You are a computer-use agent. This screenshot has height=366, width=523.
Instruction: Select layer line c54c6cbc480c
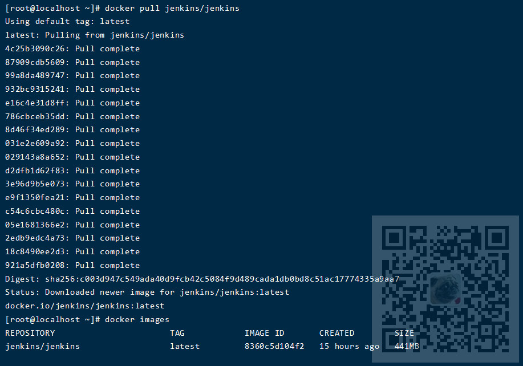[x=72, y=212]
